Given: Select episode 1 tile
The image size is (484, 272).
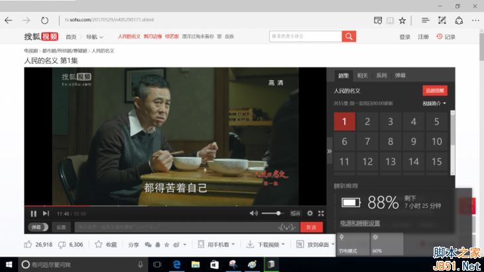Looking at the screenshot, I should click(345, 121).
